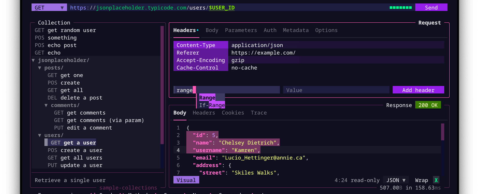This screenshot has width=479, height=194.
Task: Collapse the posts/ folder arrow
Action: pos(40,68)
